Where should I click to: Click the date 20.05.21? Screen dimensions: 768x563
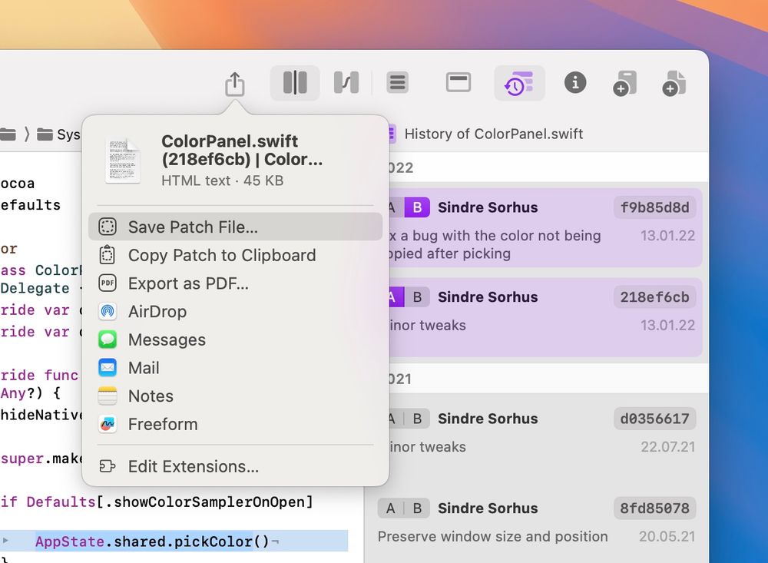click(x=667, y=537)
